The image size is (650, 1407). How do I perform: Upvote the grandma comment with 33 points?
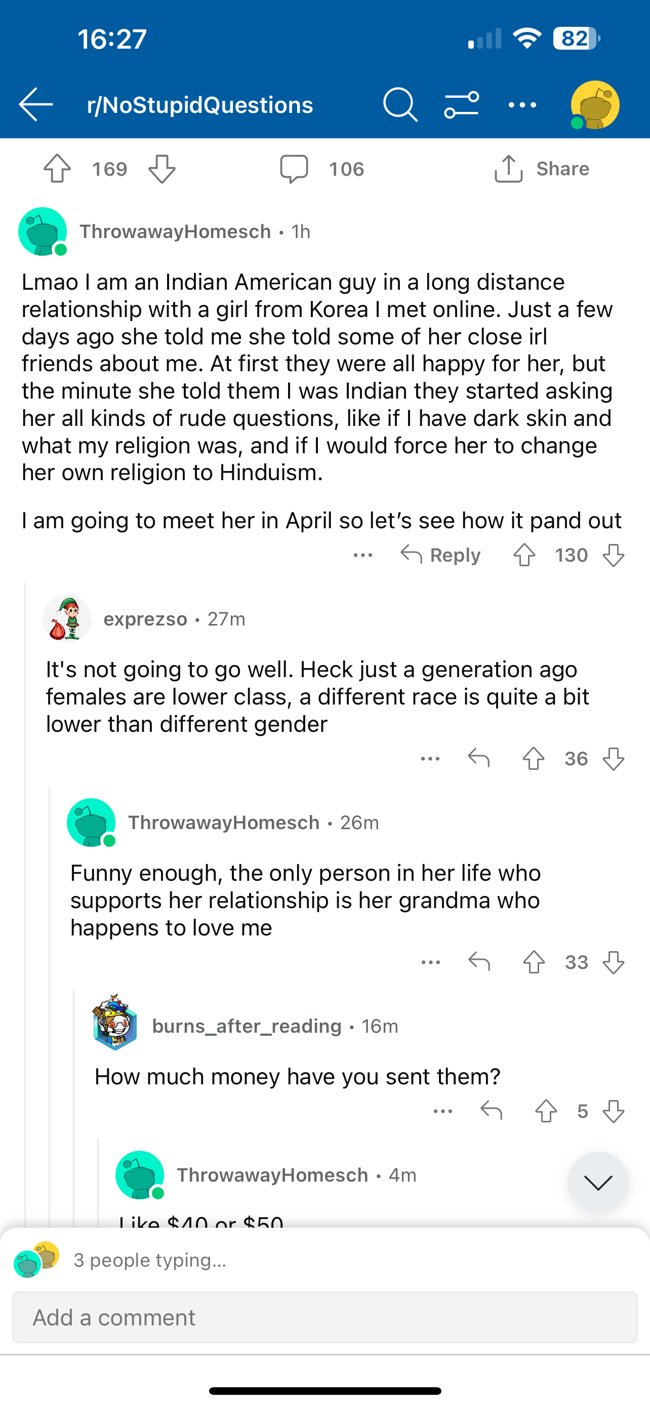[534, 962]
